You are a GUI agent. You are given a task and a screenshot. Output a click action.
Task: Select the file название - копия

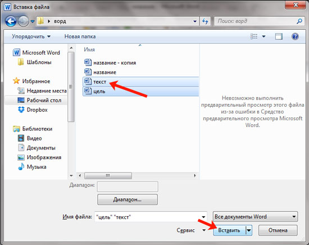tap(110, 63)
